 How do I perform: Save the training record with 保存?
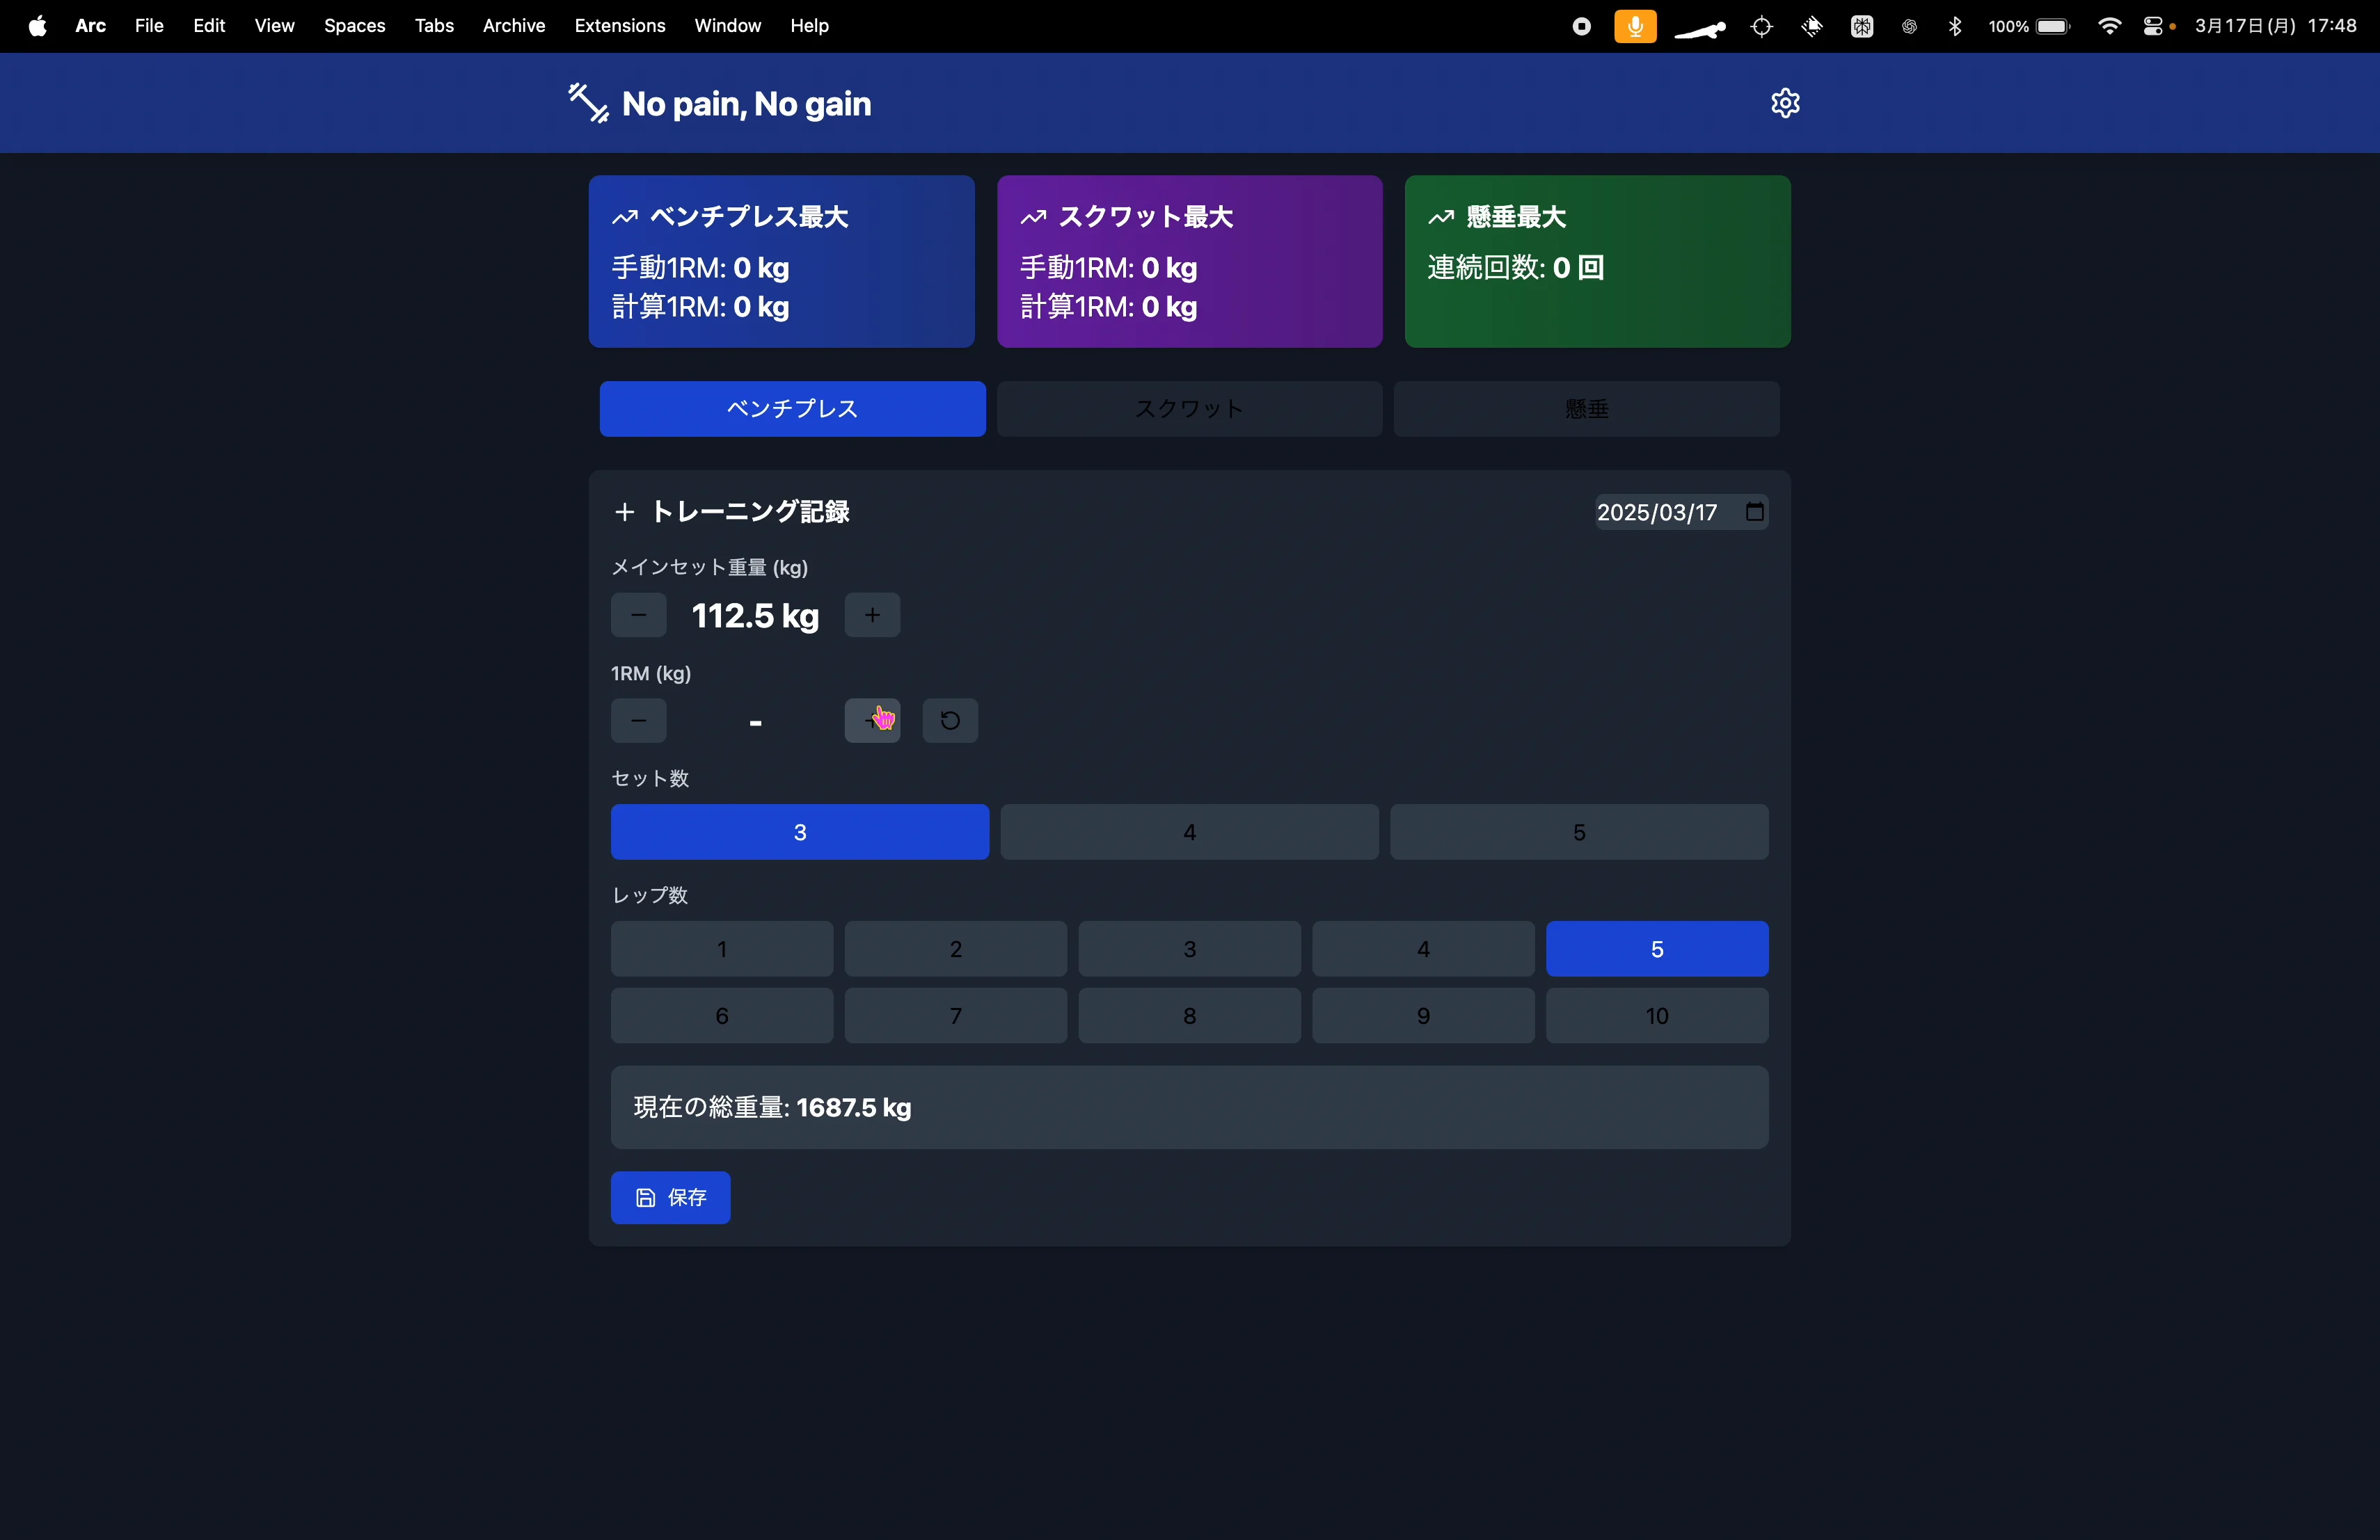point(670,1197)
